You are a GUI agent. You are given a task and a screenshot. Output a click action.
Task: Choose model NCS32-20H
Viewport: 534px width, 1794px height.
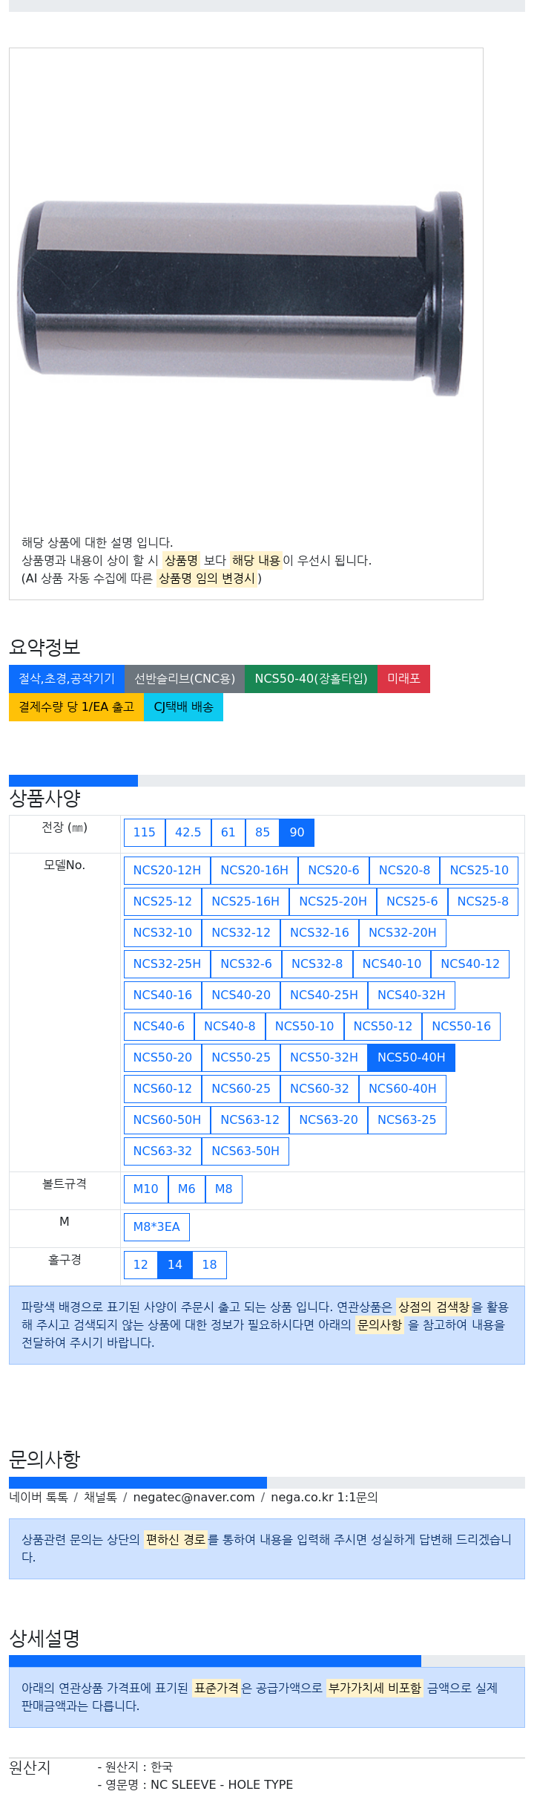click(402, 933)
